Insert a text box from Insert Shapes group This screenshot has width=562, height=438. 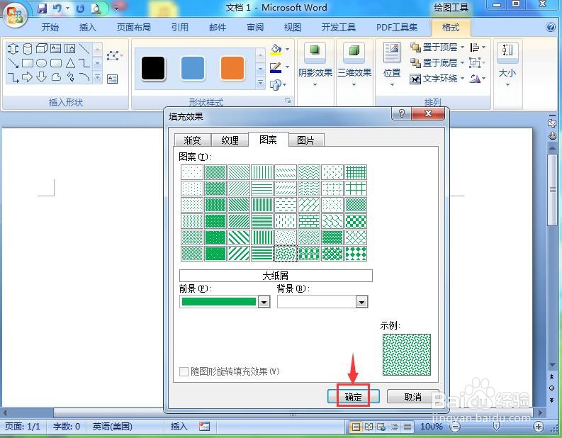[x=112, y=79]
